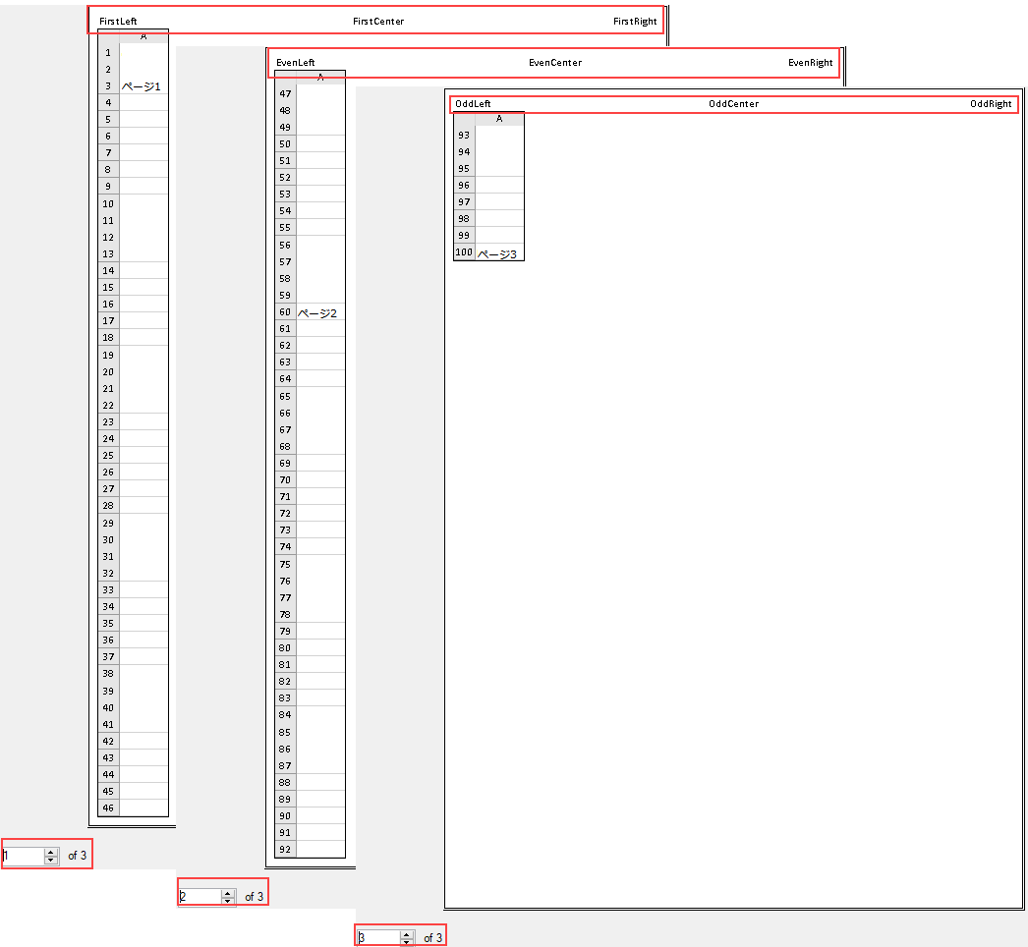Click the cell containing ページ3

coord(499,253)
